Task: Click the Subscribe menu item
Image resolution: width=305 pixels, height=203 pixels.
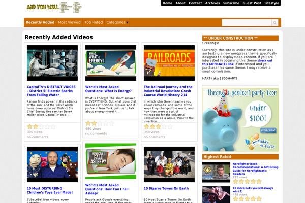Action: click(x=231, y=3)
